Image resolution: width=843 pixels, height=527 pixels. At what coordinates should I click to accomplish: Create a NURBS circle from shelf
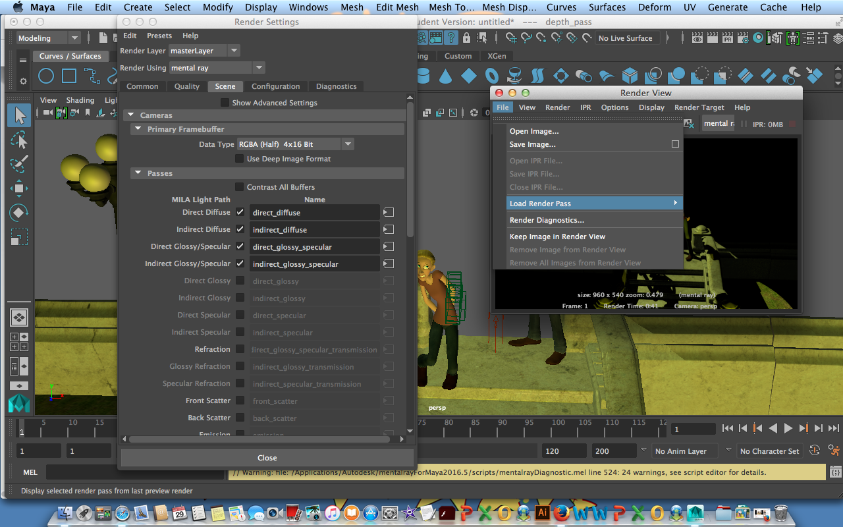45,76
